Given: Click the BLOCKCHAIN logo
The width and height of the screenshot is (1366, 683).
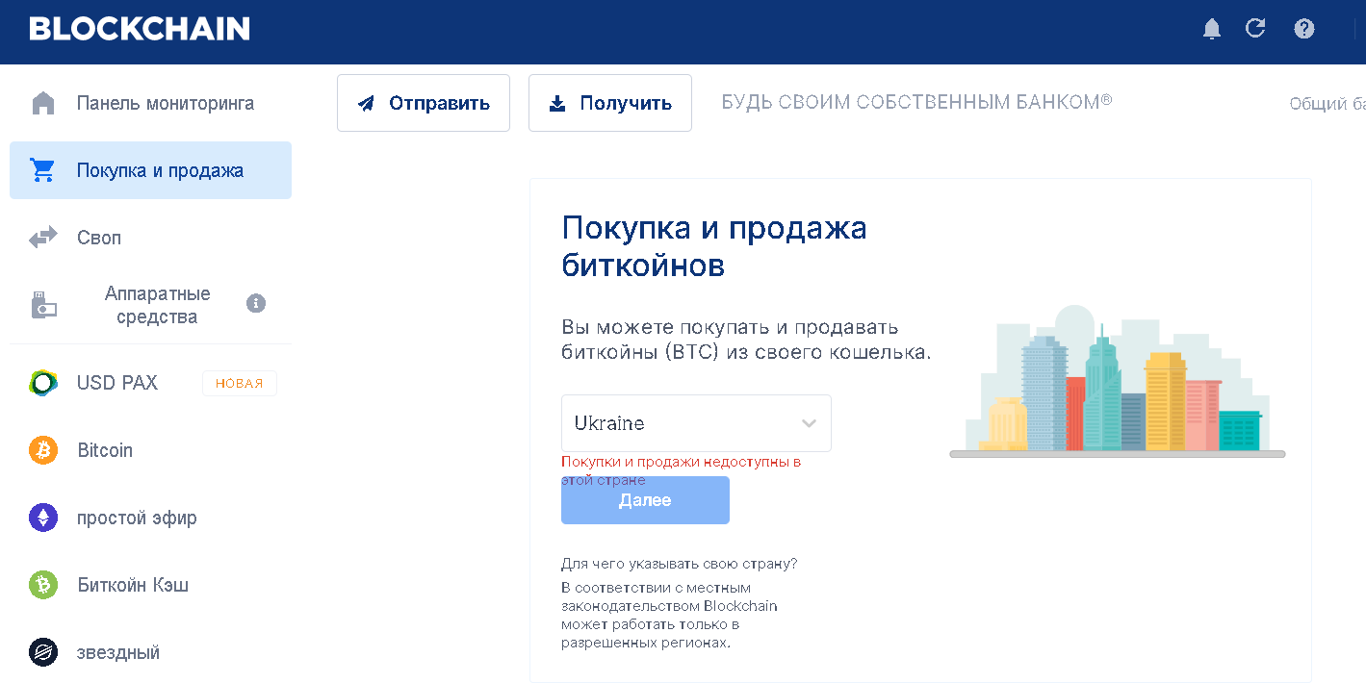Looking at the screenshot, I should 140,29.
